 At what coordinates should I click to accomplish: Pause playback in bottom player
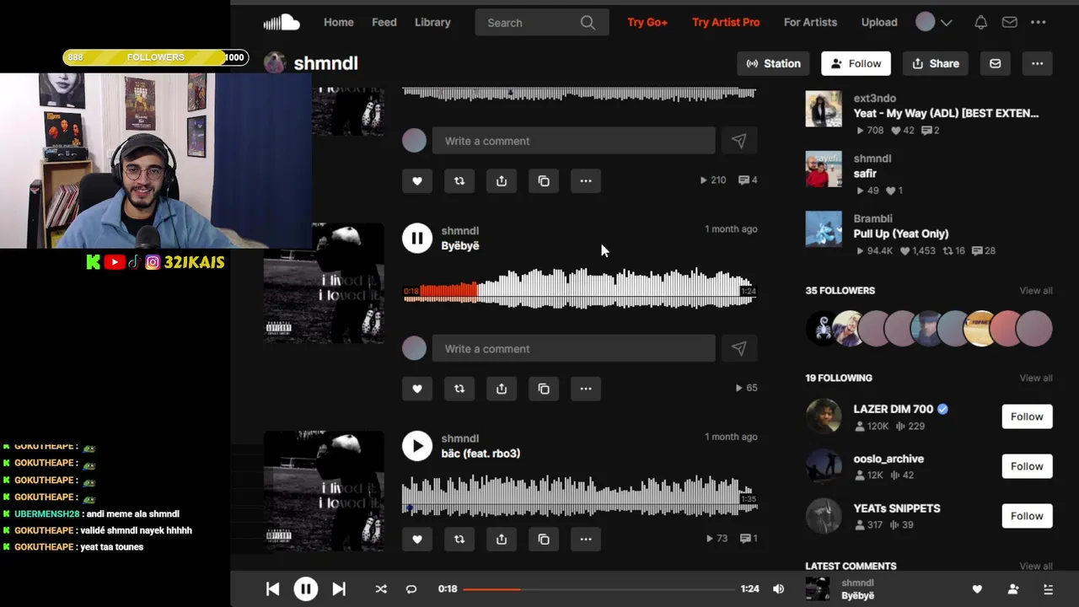pos(306,589)
